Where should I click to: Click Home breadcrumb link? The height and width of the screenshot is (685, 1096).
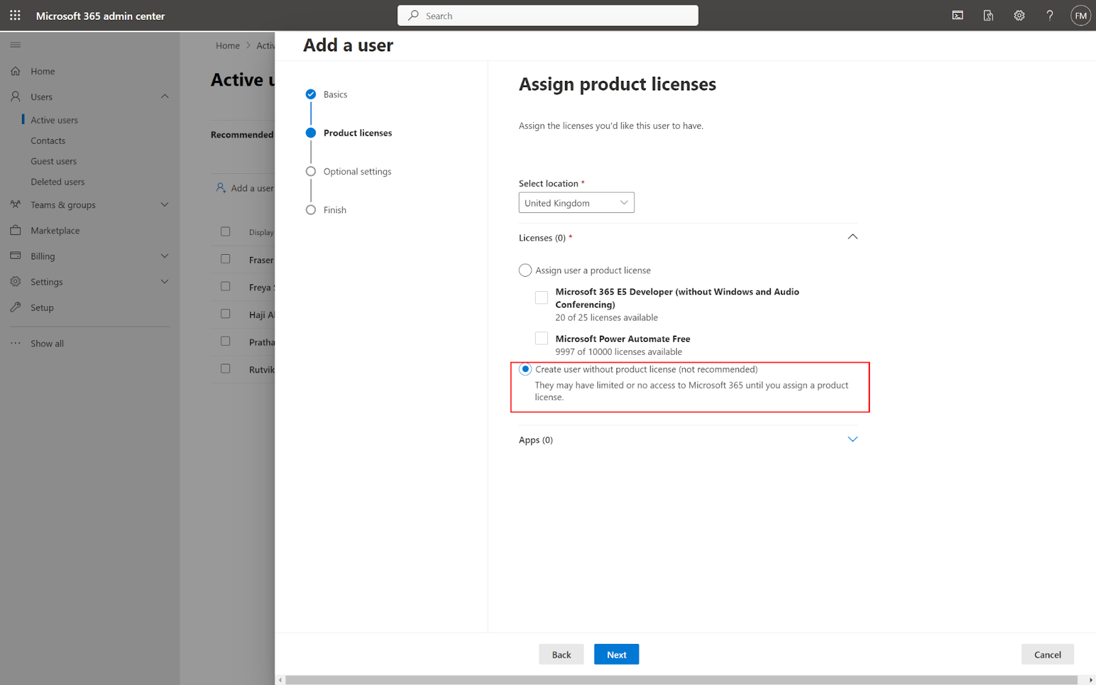[x=227, y=45]
